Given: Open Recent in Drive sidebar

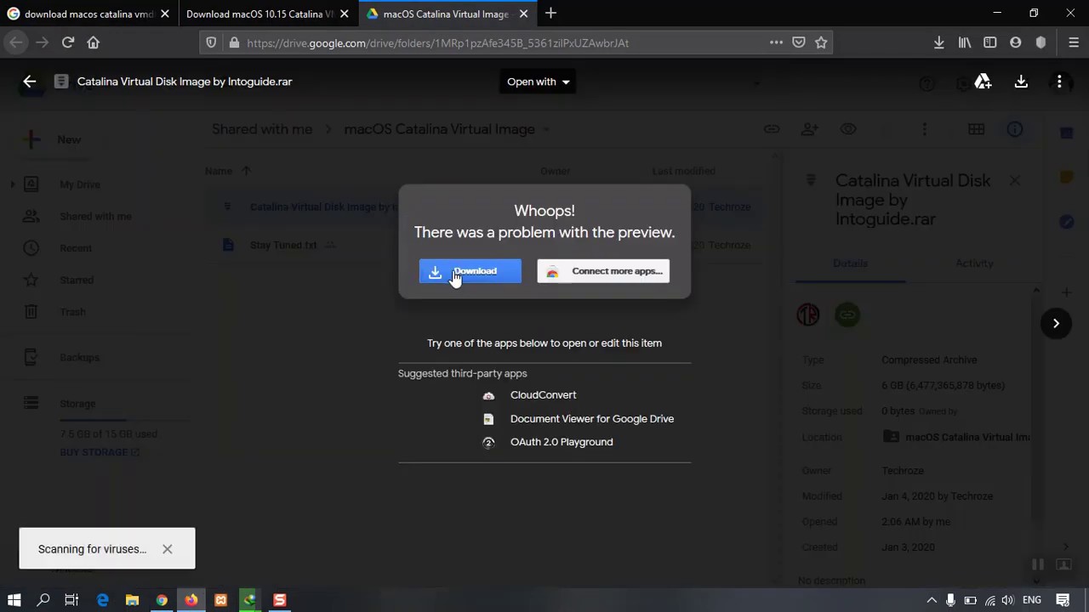Looking at the screenshot, I should coord(76,248).
